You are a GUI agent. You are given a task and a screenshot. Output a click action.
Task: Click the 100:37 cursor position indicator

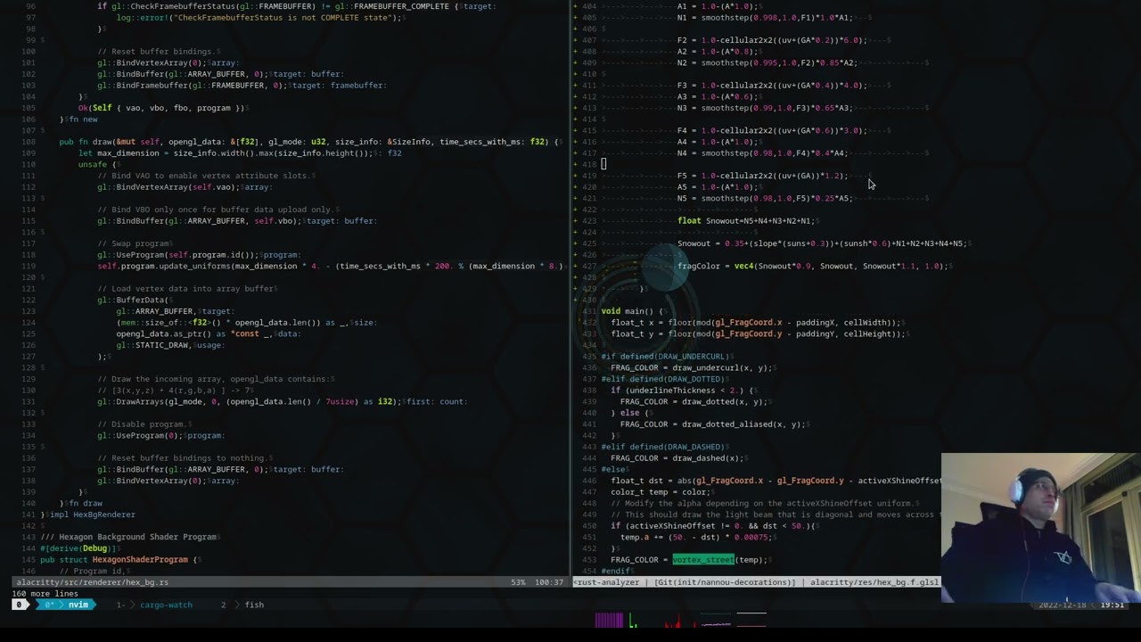point(549,582)
